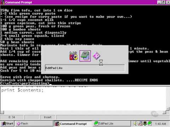Switch to EditPad Lite taskbar button

coord(112,123)
